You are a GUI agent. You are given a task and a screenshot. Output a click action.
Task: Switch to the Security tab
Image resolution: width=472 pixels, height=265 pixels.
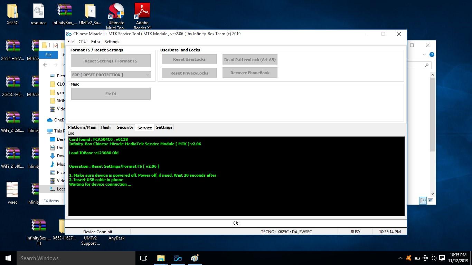click(125, 127)
